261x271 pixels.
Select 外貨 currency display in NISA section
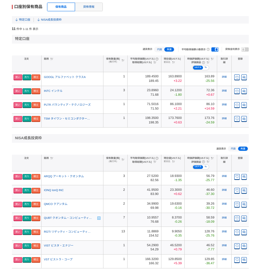coord(243,149)
